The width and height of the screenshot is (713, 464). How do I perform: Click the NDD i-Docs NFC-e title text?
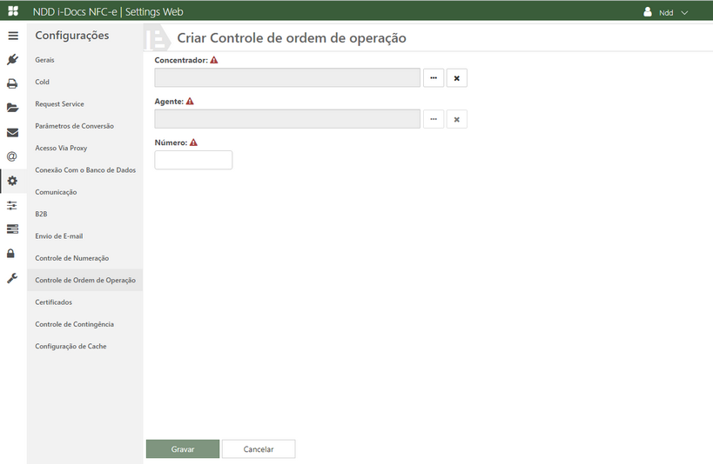[x=75, y=12]
